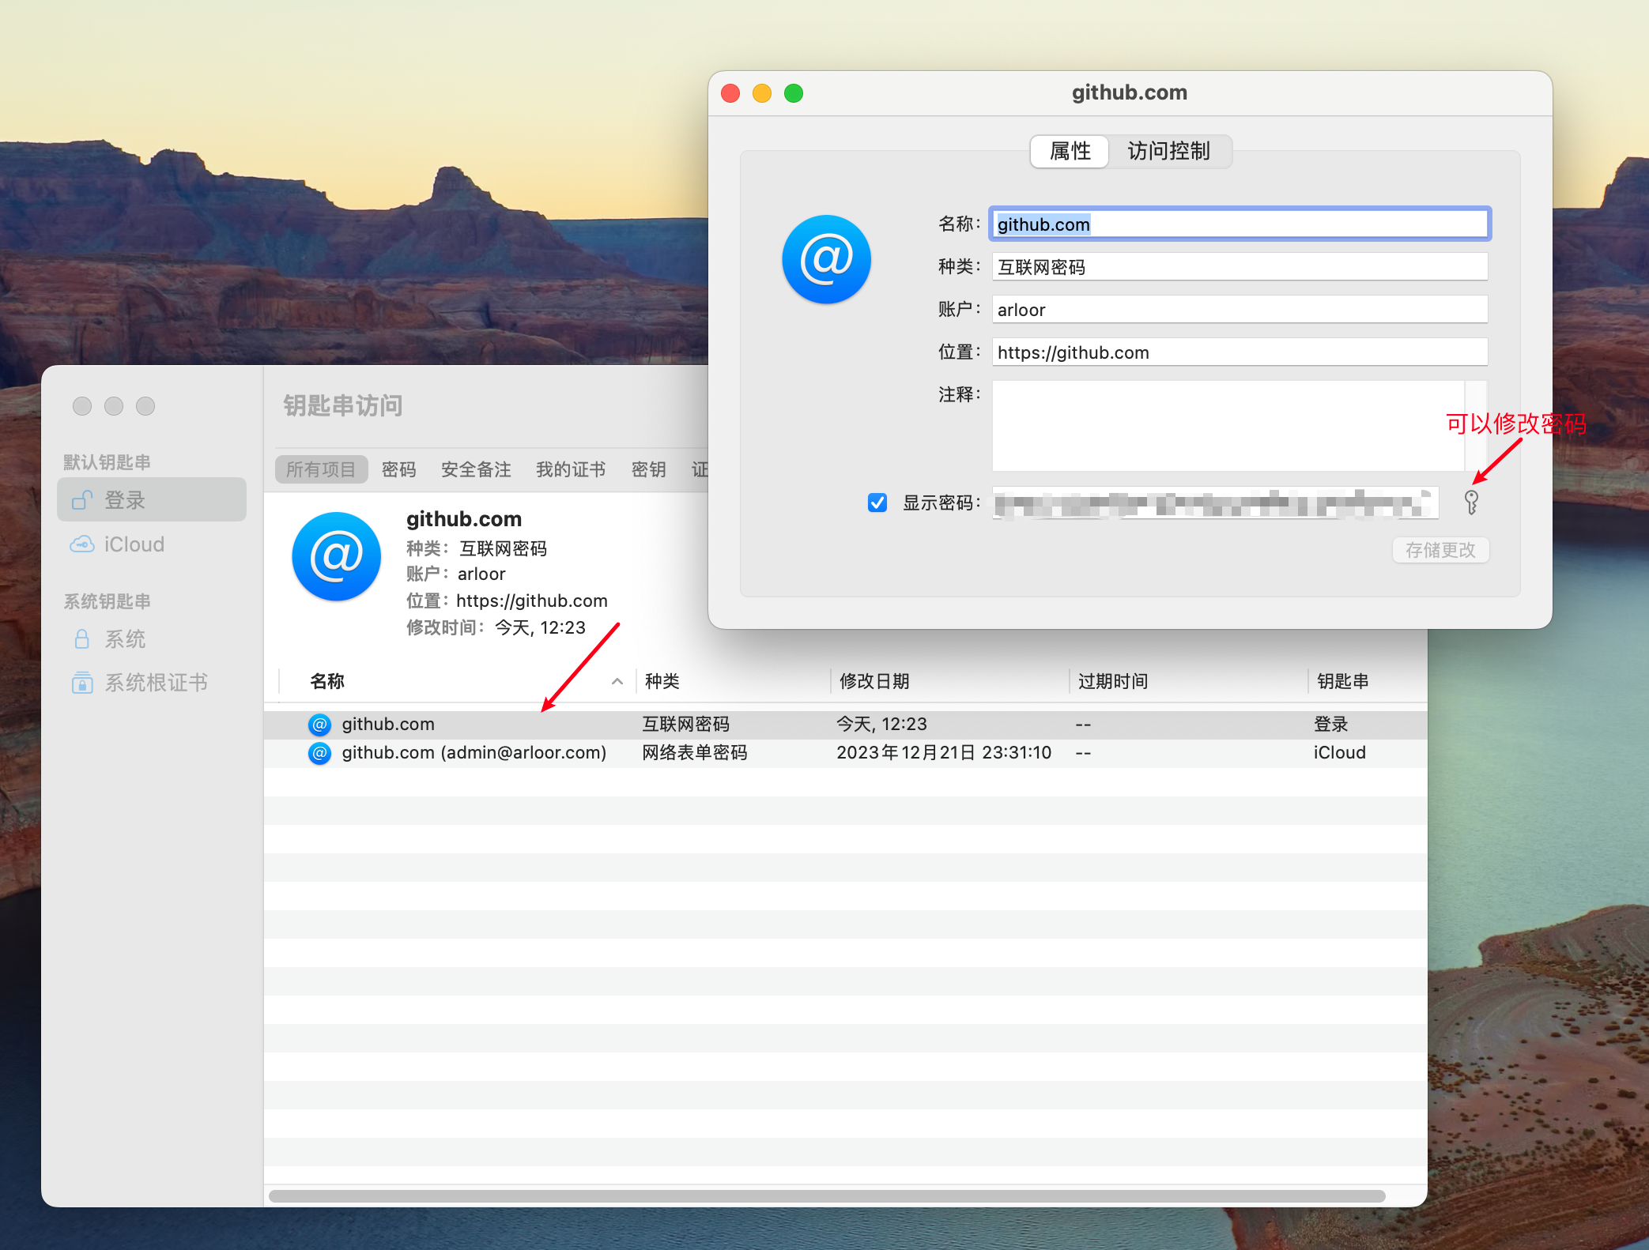Click the key icon to open Password Assistant
The height and width of the screenshot is (1250, 1649).
click(x=1471, y=503)
